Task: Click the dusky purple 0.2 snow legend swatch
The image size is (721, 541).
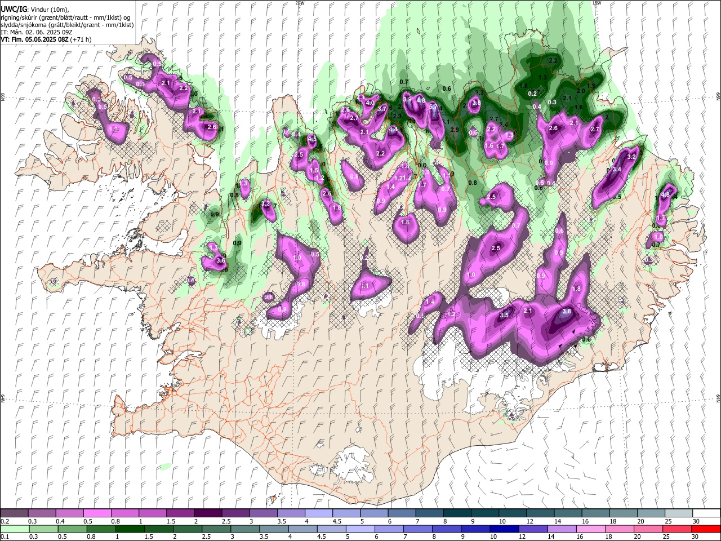Action: [x=15, y=513]
